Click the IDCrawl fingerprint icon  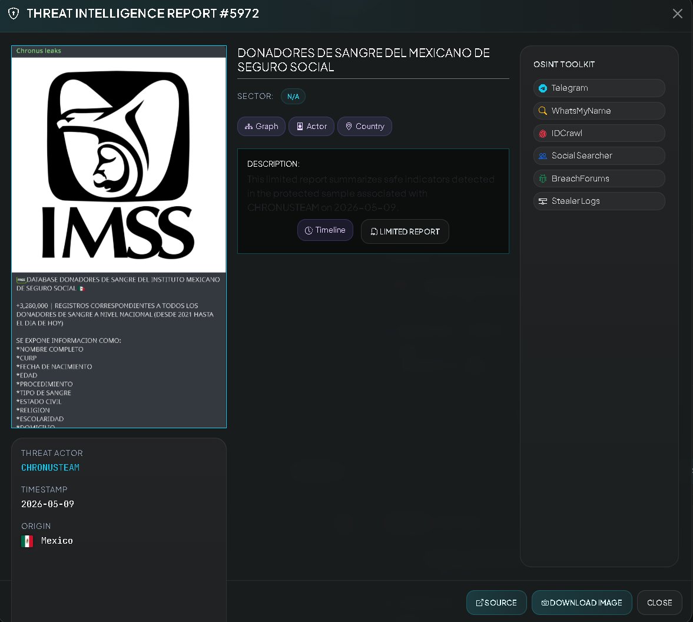tap(543, 134)
